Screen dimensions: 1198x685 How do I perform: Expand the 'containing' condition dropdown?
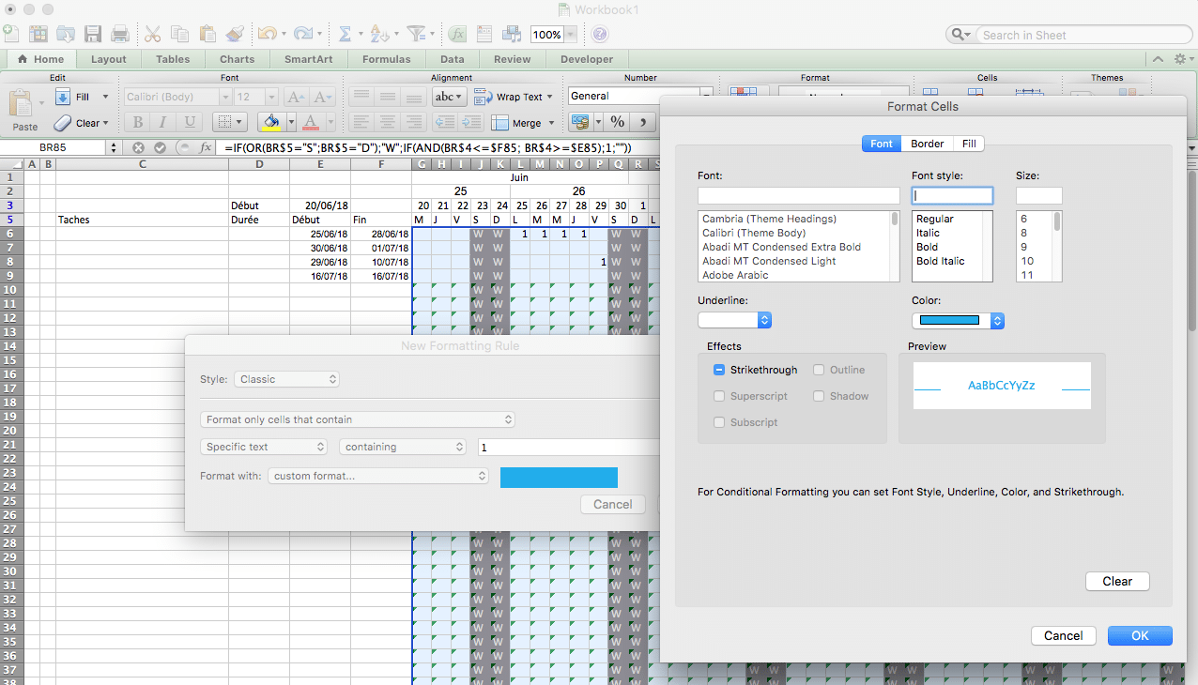pyautogui.click(x=403, y=448)
